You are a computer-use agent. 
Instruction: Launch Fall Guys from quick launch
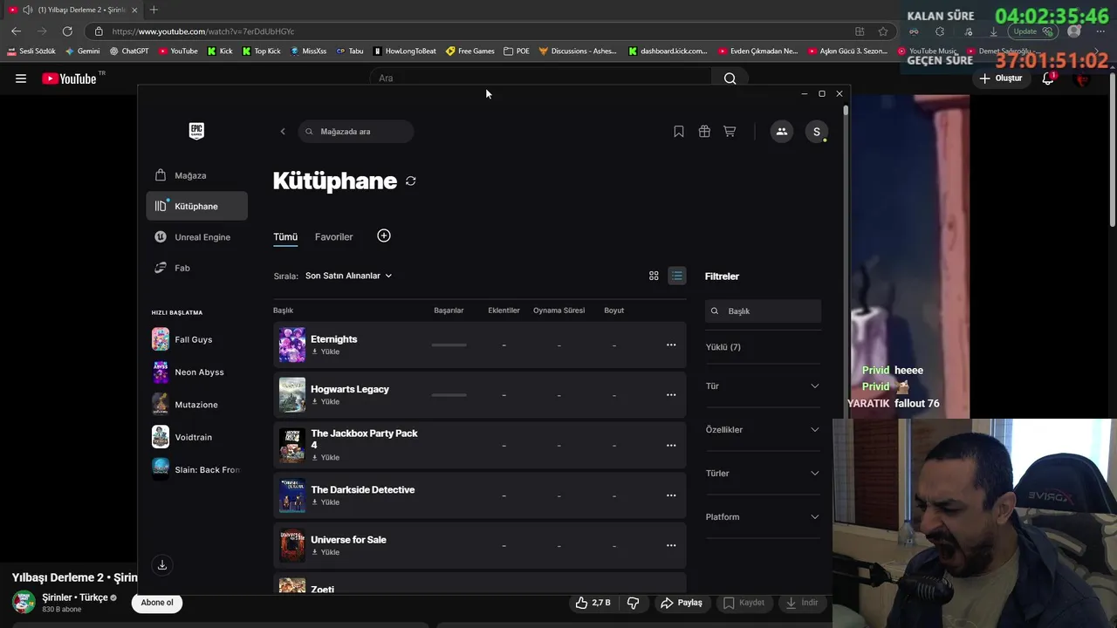[x=197, y=339]
